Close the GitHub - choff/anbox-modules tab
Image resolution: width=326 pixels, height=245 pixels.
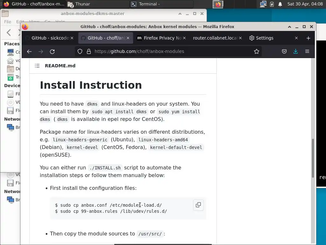128,38
